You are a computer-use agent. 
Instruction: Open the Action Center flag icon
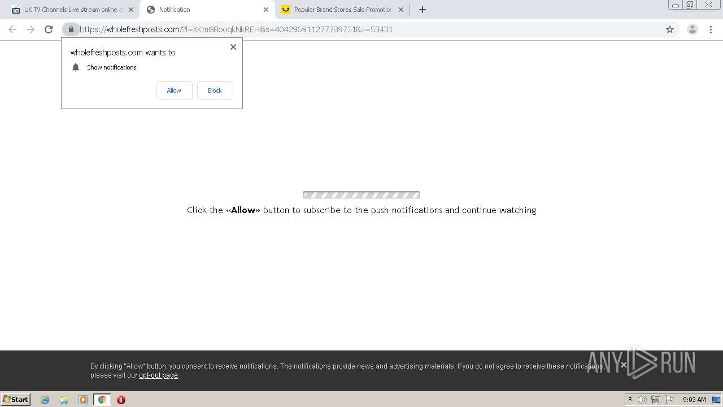pyautogui.click(x=669, y=400)
